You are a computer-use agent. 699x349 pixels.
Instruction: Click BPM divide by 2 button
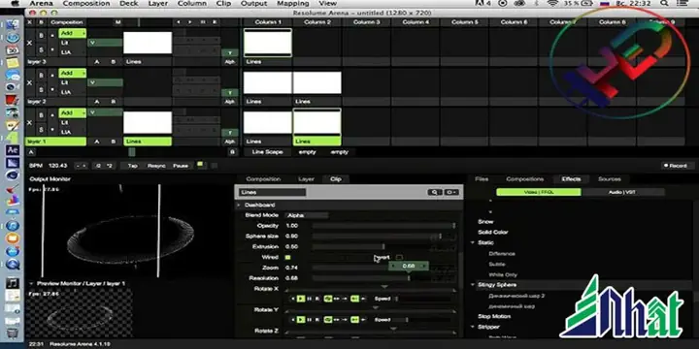(x=98, y=166)
